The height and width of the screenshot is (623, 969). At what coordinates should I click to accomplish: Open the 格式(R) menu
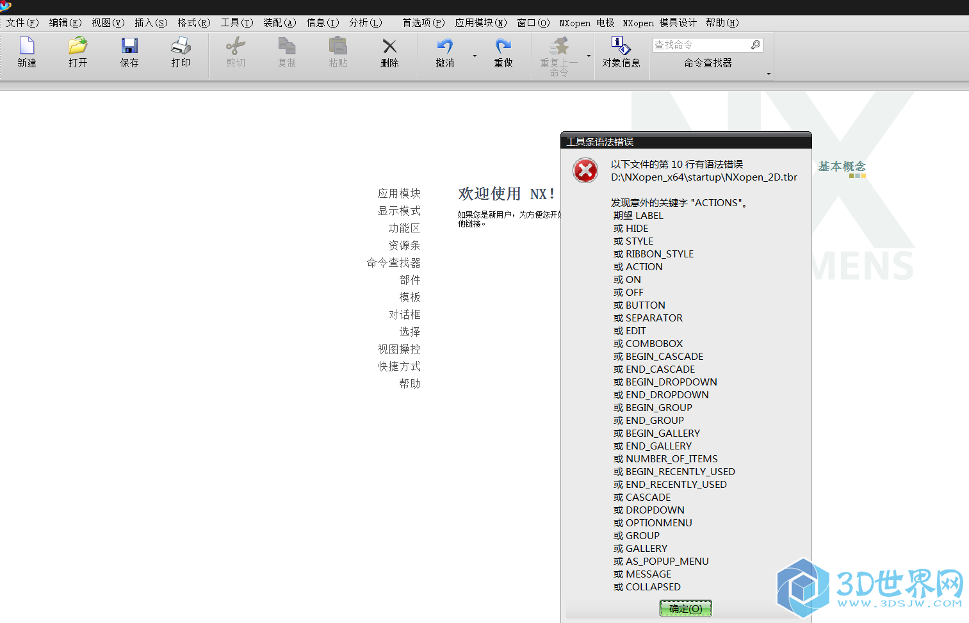[x=194, y=23]
